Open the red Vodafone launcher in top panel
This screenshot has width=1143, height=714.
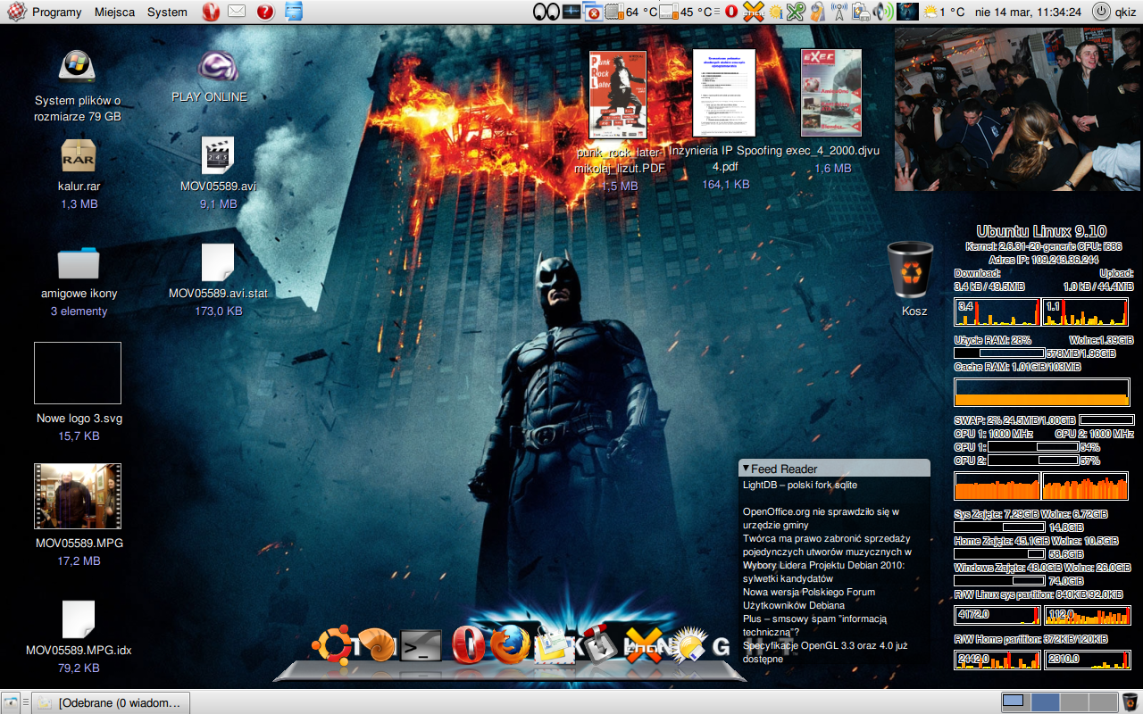pyautogui.click(x=211, y=12)
